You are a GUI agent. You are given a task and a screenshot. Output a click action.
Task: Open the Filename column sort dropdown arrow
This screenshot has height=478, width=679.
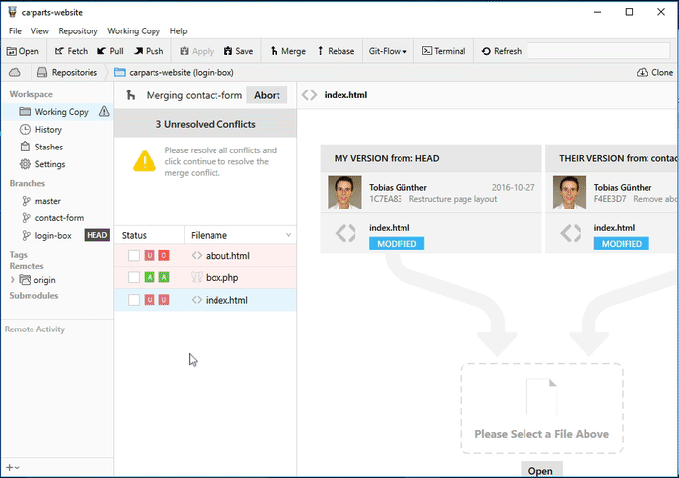(x=288, y=235)
